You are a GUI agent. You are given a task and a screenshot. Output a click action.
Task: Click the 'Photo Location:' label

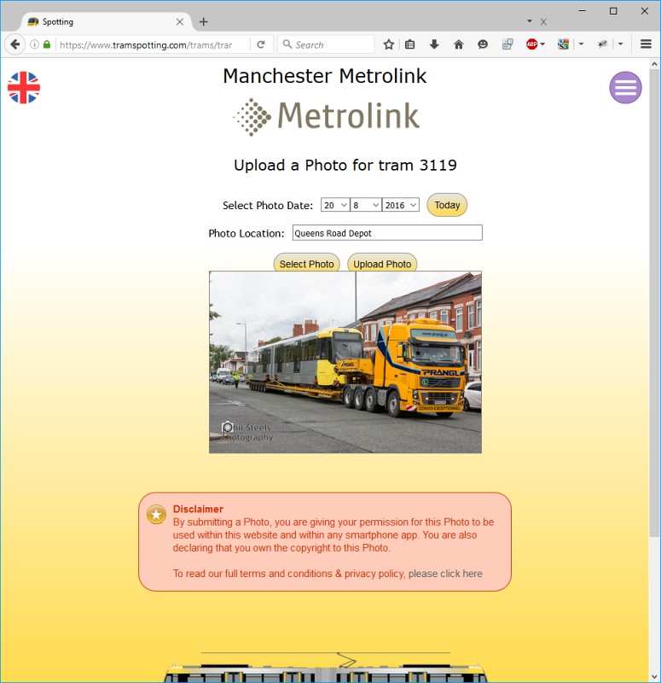[x=246, y=233]
